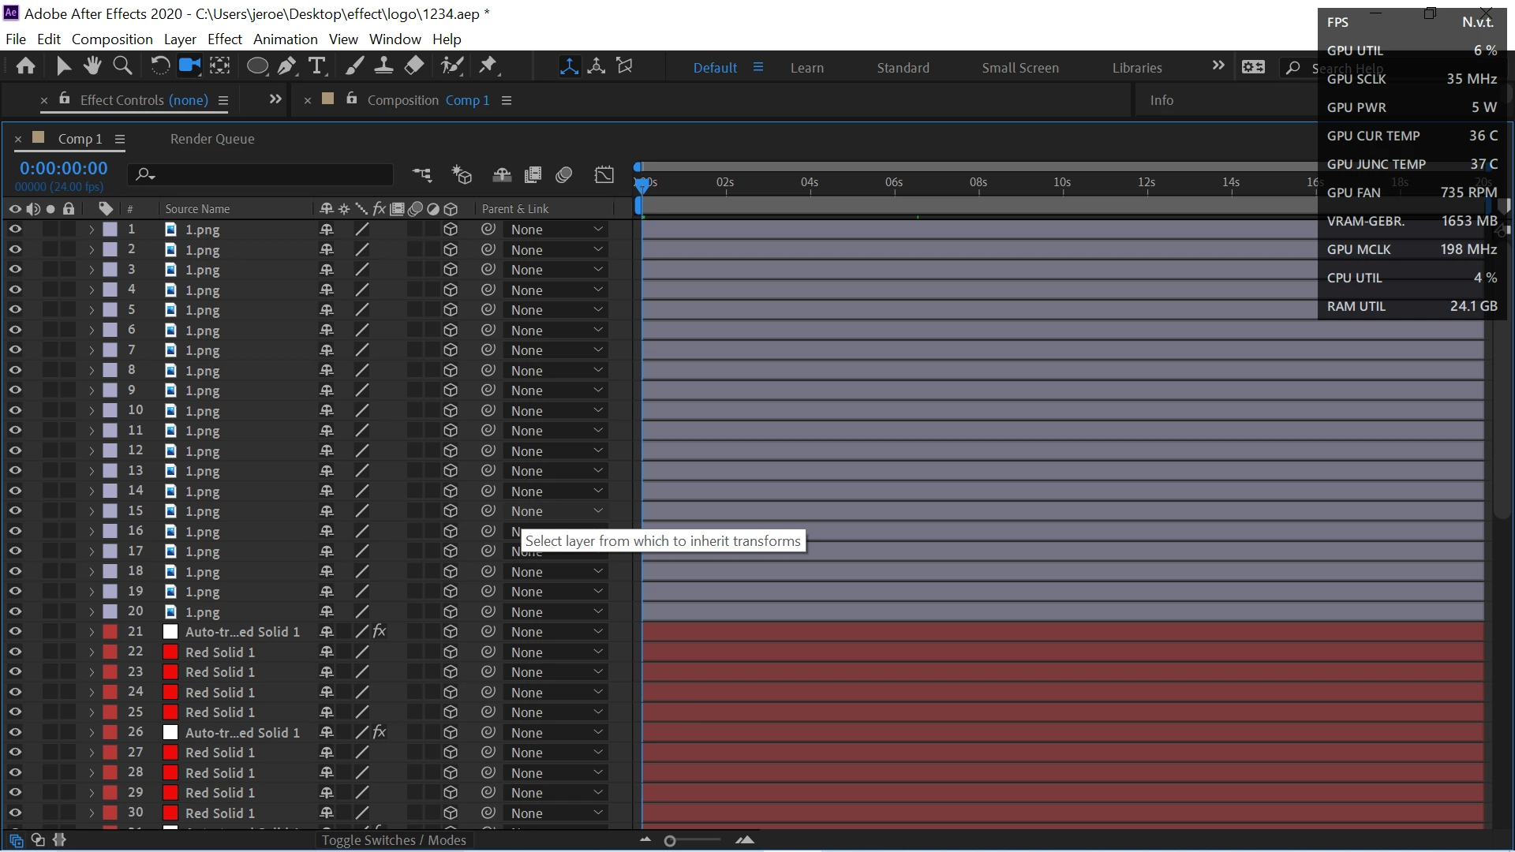Open the Animation menu
The width and height of the screenshot is (1515, 852).
(285, 39)
